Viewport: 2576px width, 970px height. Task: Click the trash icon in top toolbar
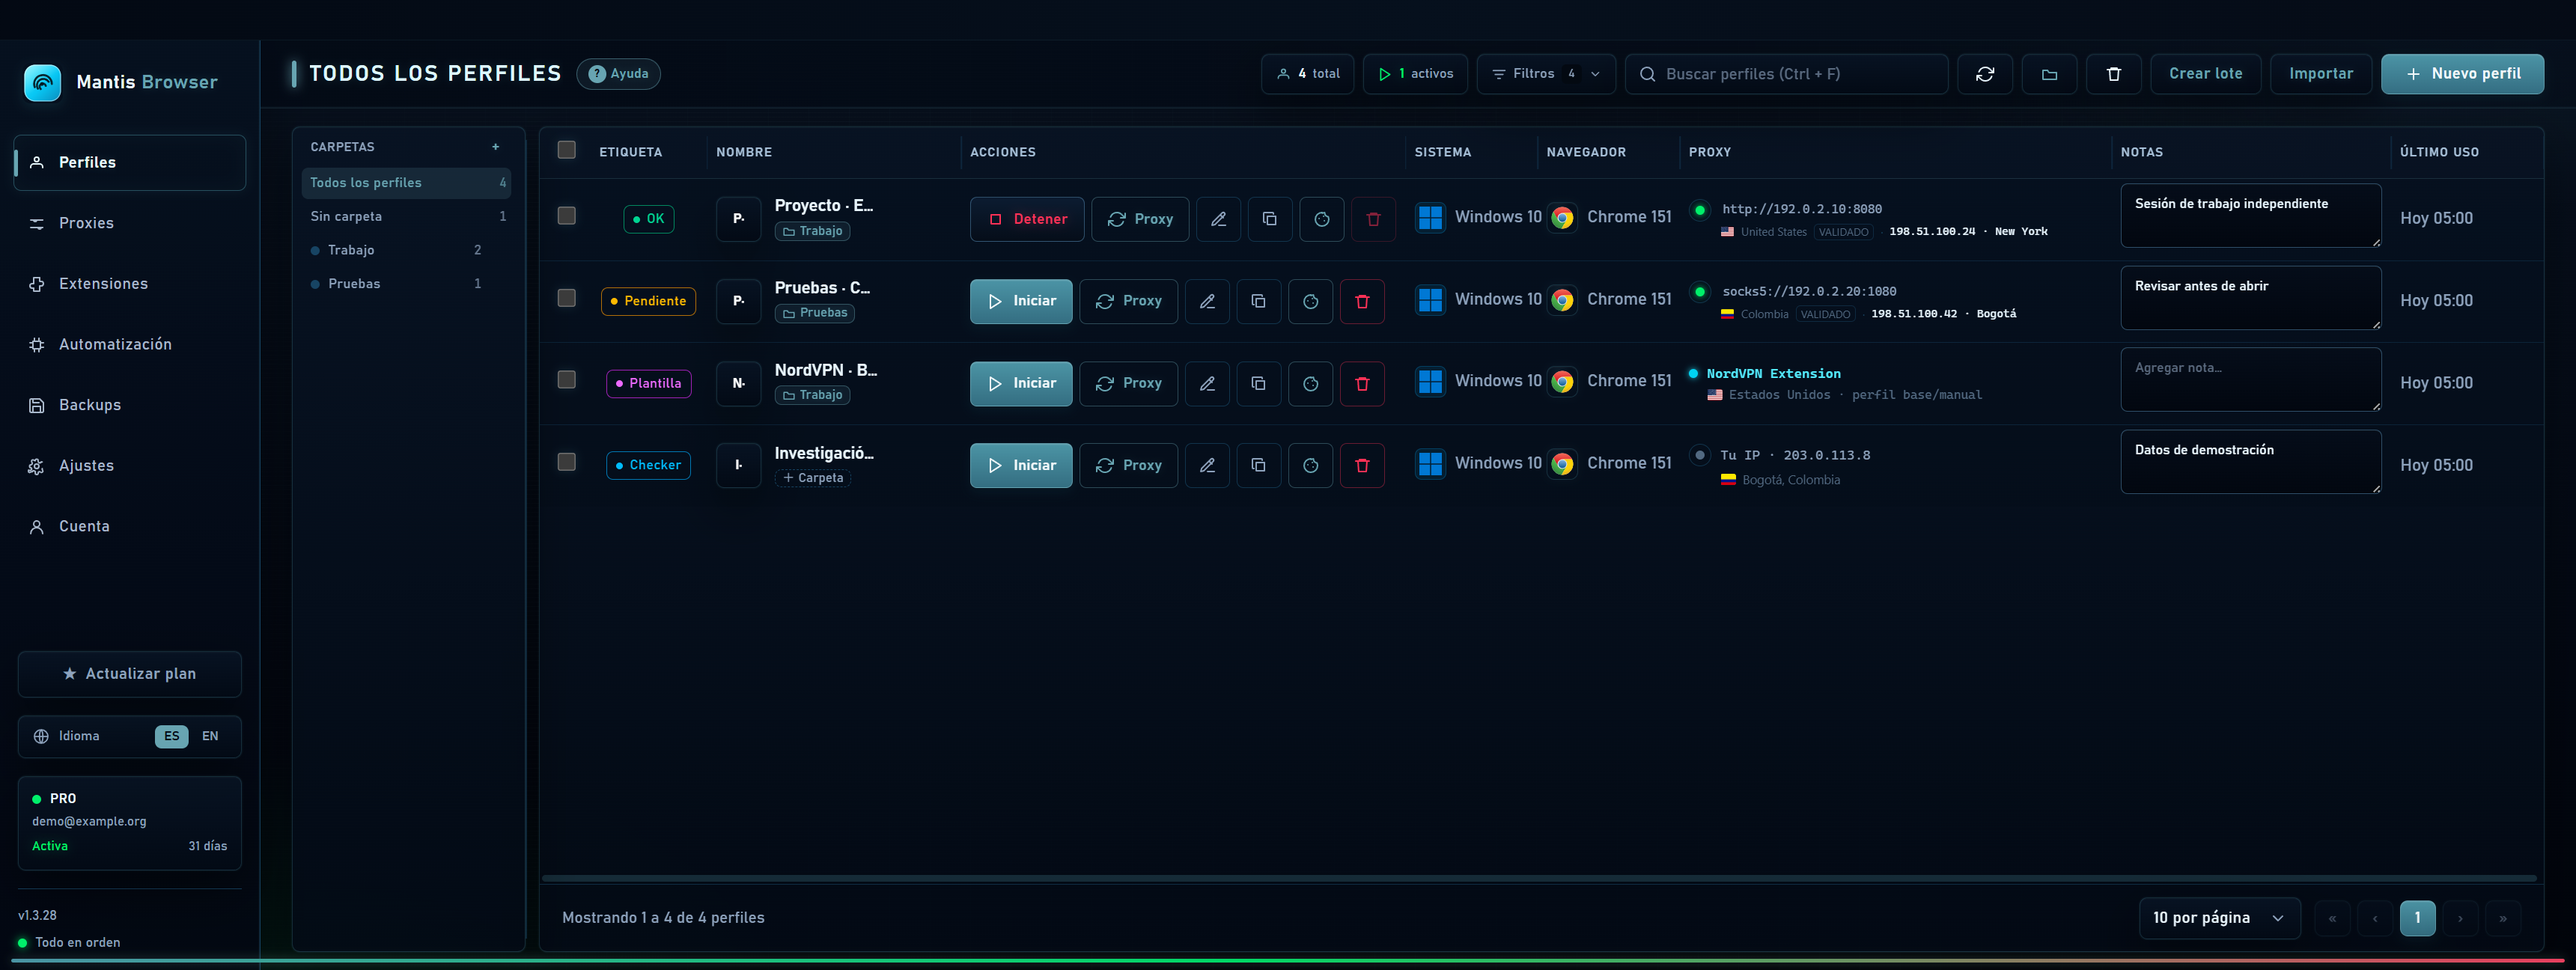click(x=2114, y=74)
